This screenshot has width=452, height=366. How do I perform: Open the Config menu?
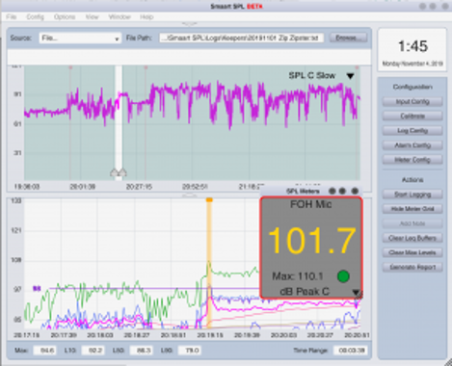point(35,16)
